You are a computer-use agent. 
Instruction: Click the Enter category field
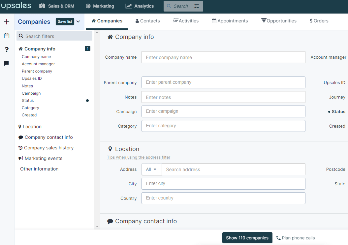(224, 126)
